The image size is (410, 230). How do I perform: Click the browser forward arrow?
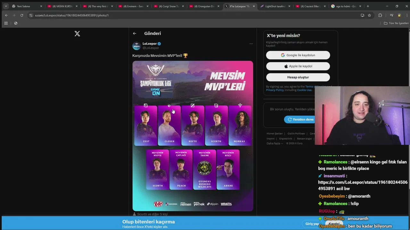[14, 15]
